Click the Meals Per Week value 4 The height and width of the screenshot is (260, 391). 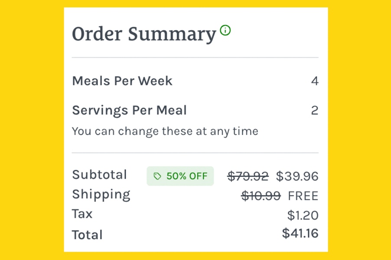click(315, 81)
